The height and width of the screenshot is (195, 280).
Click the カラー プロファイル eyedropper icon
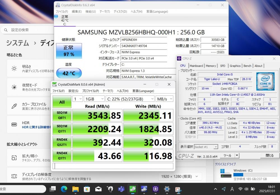point(14,106)
